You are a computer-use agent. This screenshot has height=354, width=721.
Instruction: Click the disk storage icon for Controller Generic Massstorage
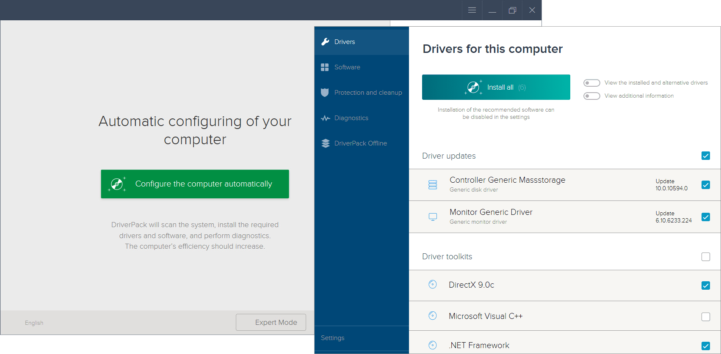tap(433, 185)
